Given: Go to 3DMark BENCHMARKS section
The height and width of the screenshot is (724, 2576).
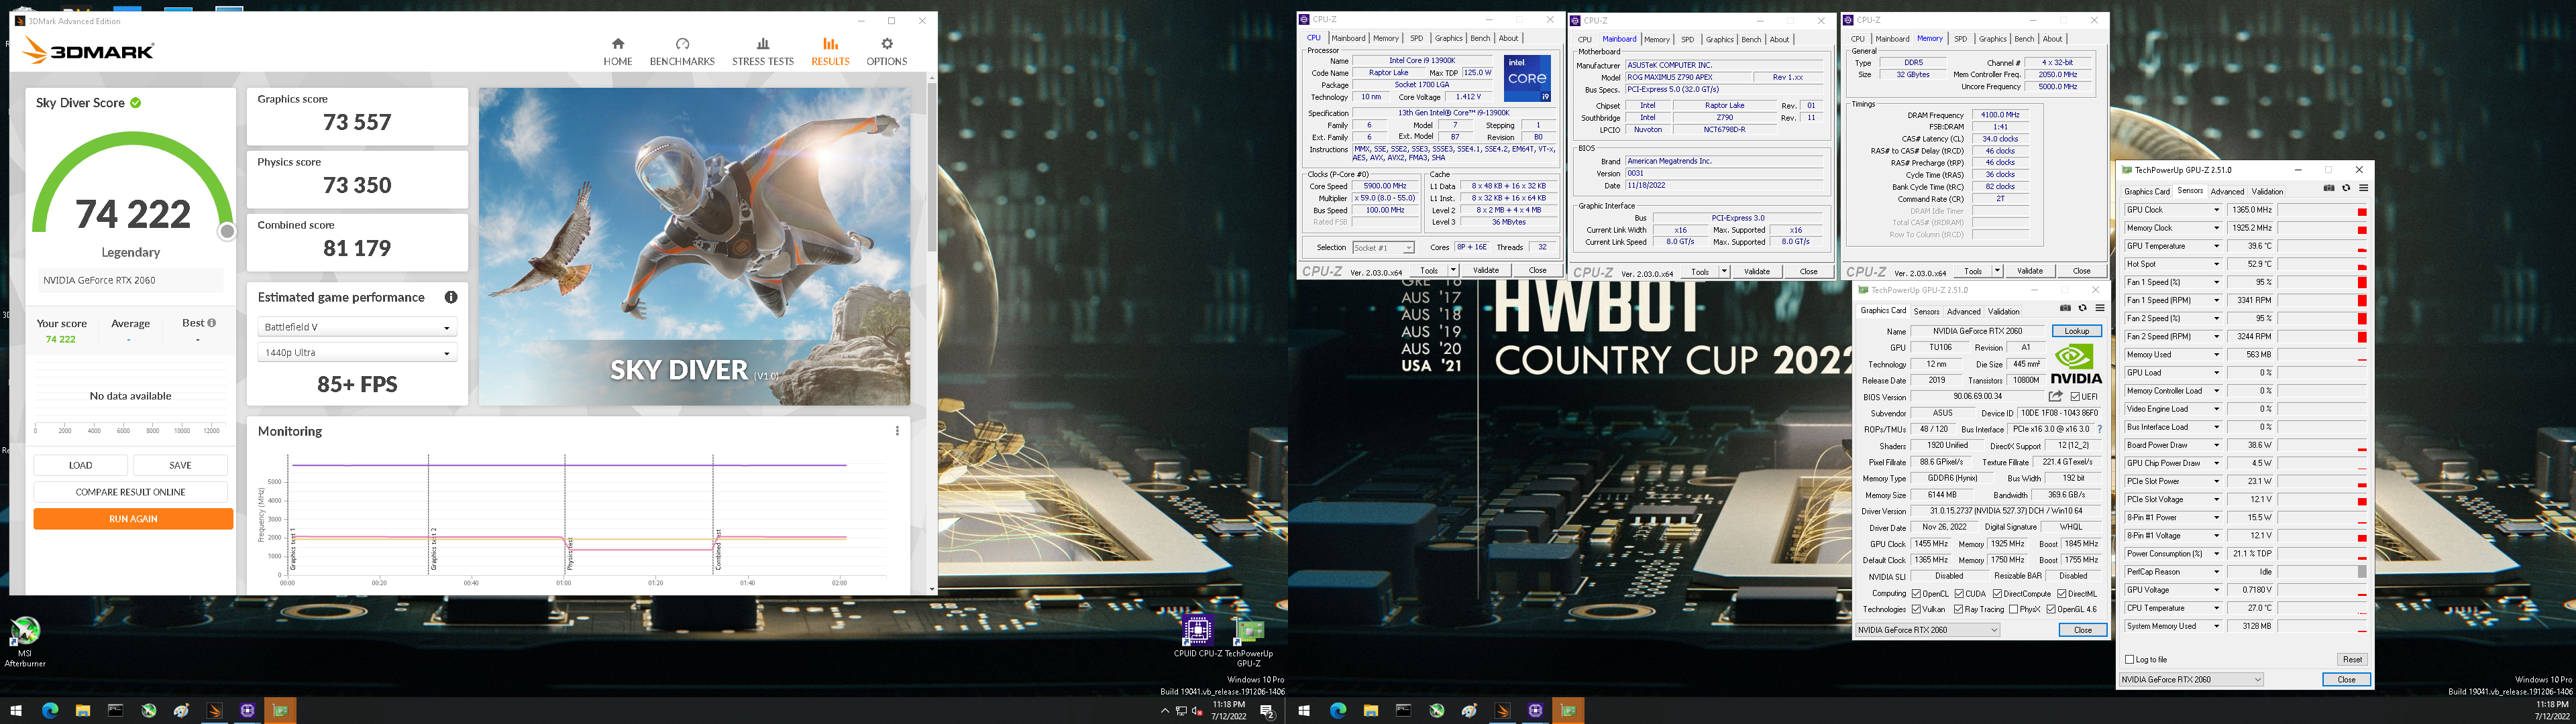Looking at the screenshot, I should [x=682, y=52].
